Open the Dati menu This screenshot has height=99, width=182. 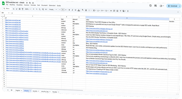[x=39, y=5]
